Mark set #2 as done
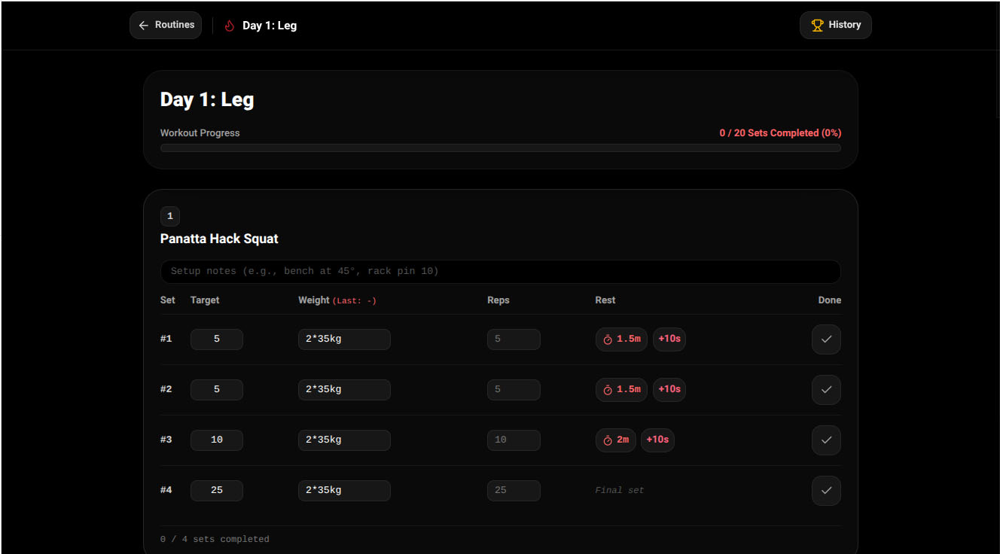Viewport: 1000px width, 554px height. (826, 390)
